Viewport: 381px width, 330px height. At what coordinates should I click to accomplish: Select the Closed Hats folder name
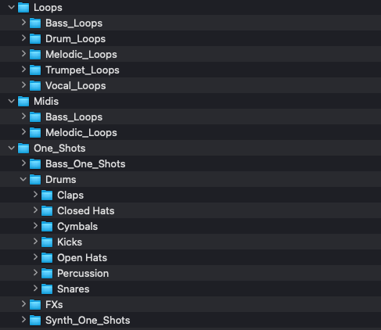[x=86, y=210]
